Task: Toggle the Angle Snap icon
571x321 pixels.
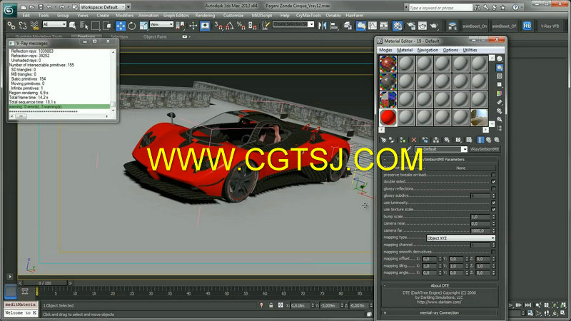Action: tap(230, 26)
